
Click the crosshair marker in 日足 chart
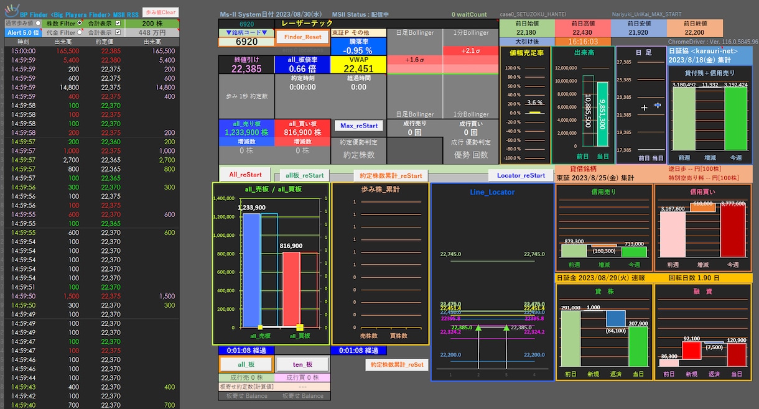pos(644,108)
